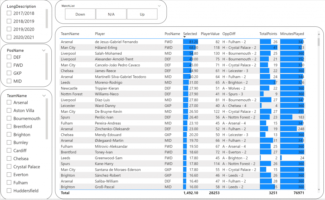Click the James-Reece player cell
Screen dimensions: 325x200
105,71
